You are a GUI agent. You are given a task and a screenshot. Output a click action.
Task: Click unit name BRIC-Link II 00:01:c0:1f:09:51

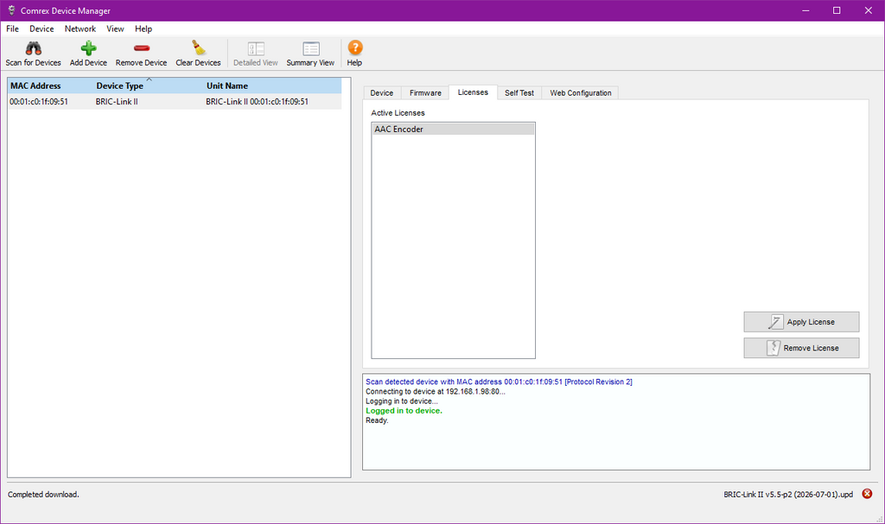[x=257, y=102]
